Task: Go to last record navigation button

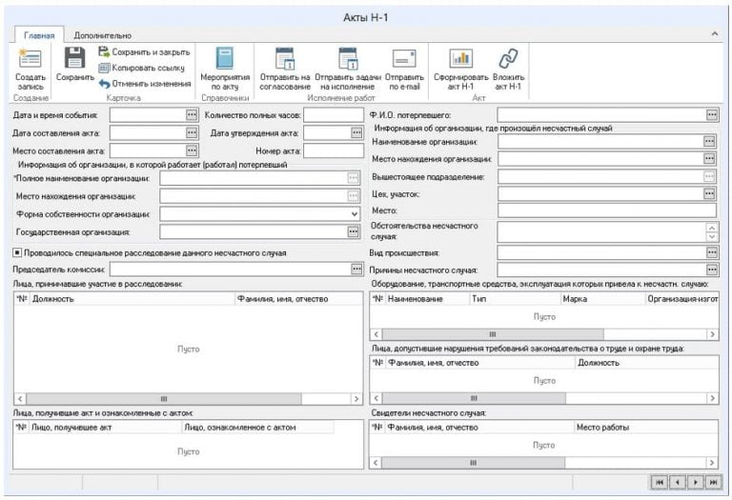Action: 713,482
